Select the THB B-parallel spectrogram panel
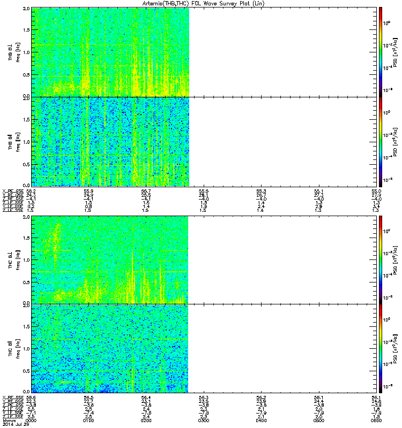The height and width of the screenshot is (428, 402). point(204,142)
